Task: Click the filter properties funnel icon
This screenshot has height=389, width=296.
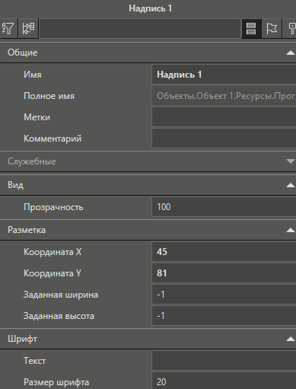Action: (x=8, y=28)
